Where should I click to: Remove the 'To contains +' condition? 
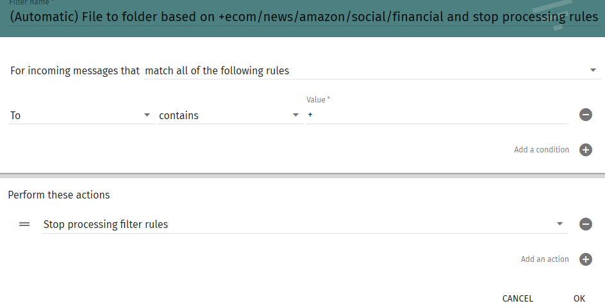pos(585,115)
